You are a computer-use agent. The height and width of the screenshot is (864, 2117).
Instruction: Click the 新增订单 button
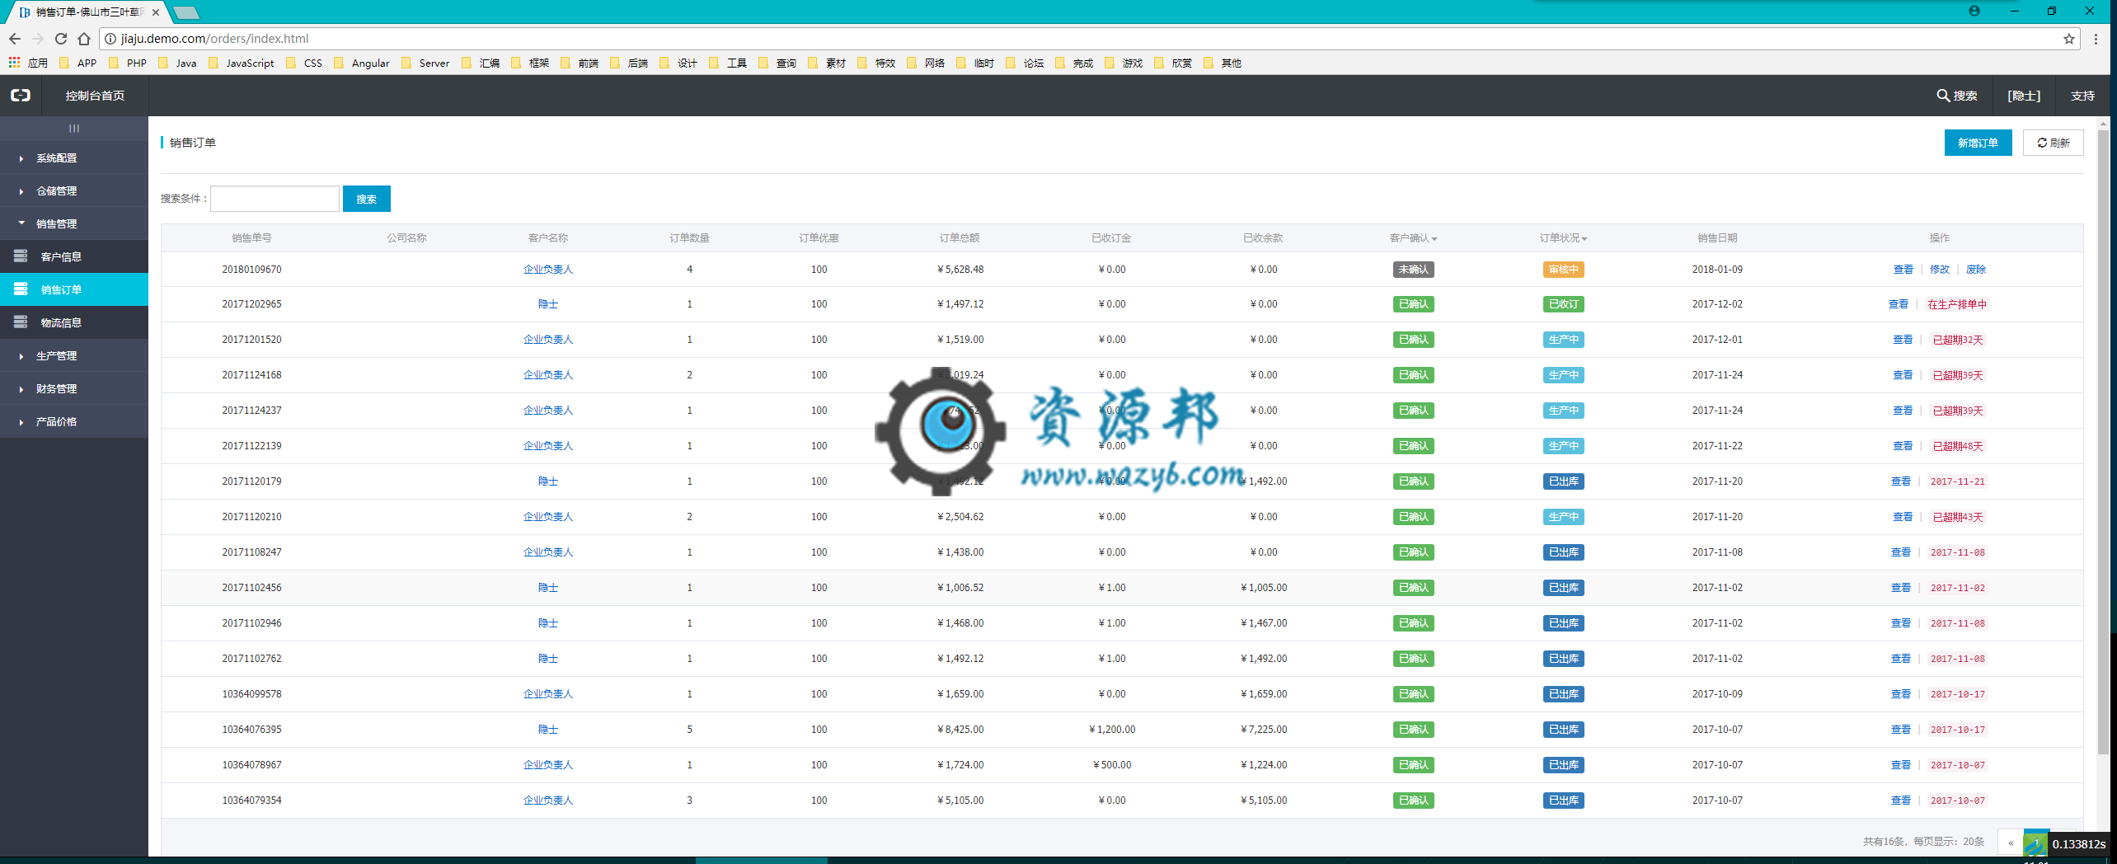coord(1978,143)
